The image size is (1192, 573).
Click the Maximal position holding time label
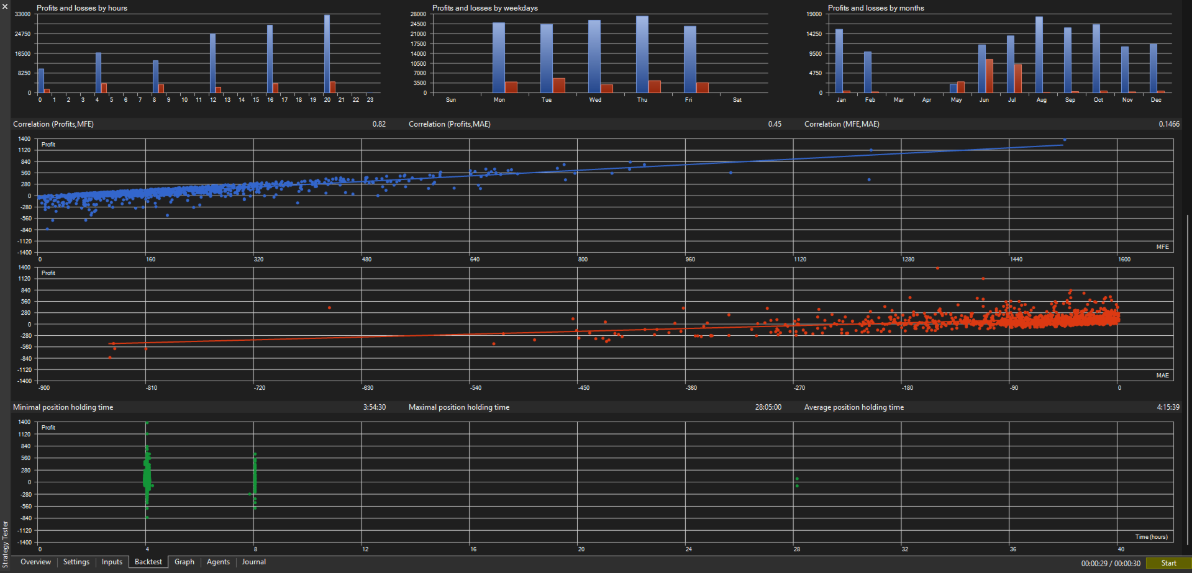click(x=459, y=407)
